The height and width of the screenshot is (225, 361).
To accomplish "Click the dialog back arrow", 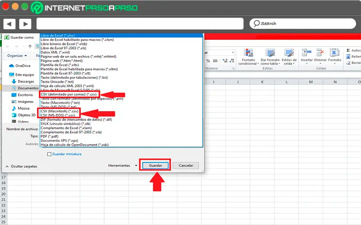I will pyautogui.click(x=8, y=47).
